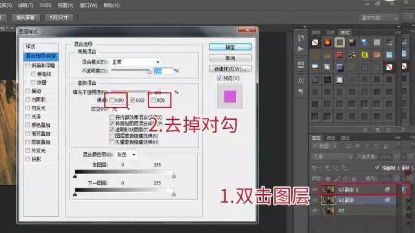Select 混合选项:自定 in the styles list
415x233 pixels.
(x=41, y=56)
